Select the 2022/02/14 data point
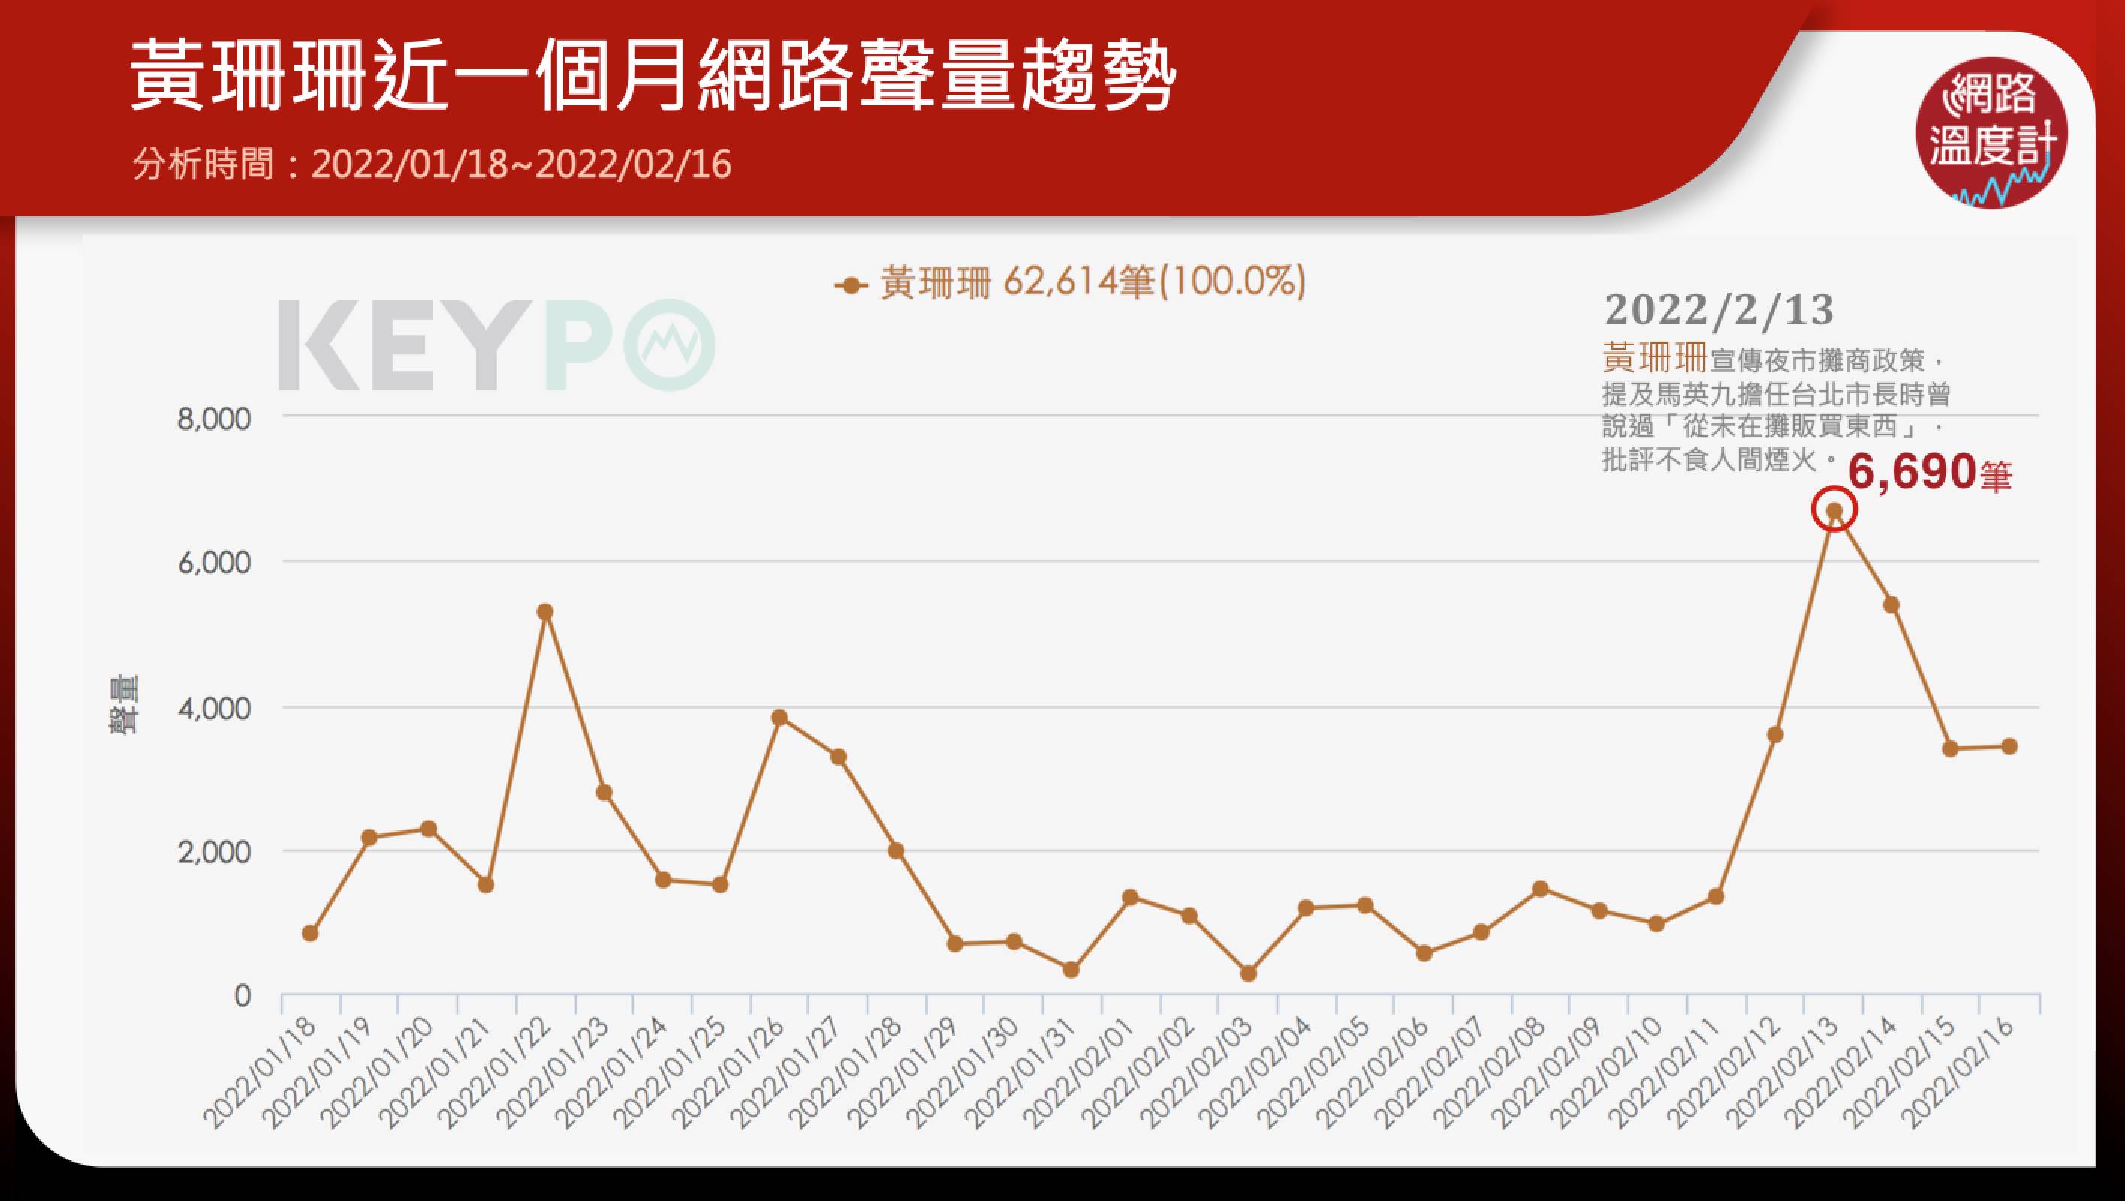This screenshot has width=2125, height=1201. pos(1891,604)
